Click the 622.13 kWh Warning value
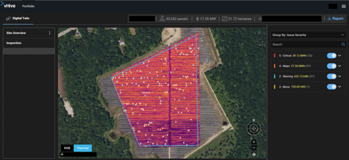The height and width of the screenshot is (160, 349). (301, 76)
